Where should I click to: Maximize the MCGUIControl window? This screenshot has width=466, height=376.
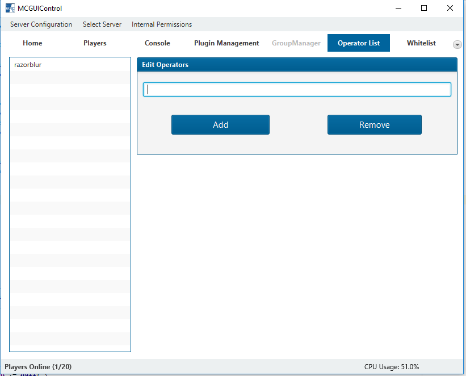(x=424, y=9)
